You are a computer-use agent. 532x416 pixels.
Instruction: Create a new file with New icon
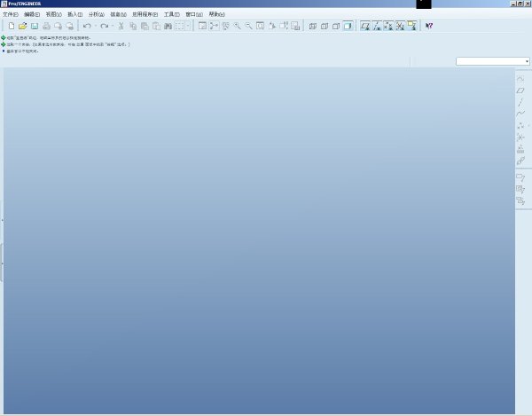click(12, 26)
